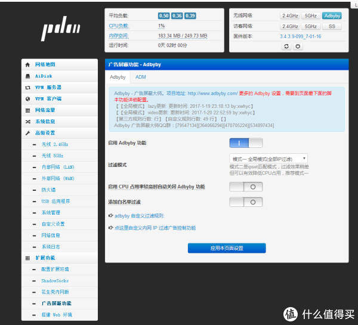The image size is (358, 325).
Task: Click the padavan logo
Action: tap(61, 28)
